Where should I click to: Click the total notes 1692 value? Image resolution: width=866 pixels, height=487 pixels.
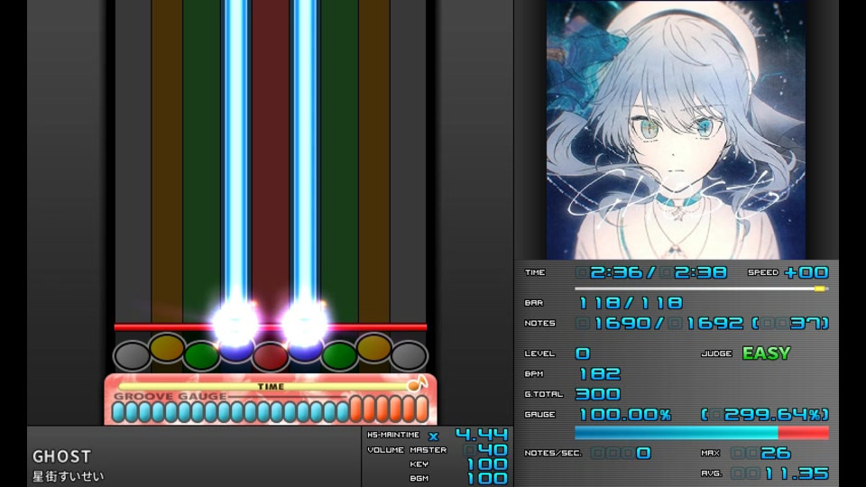pos(714,323)
